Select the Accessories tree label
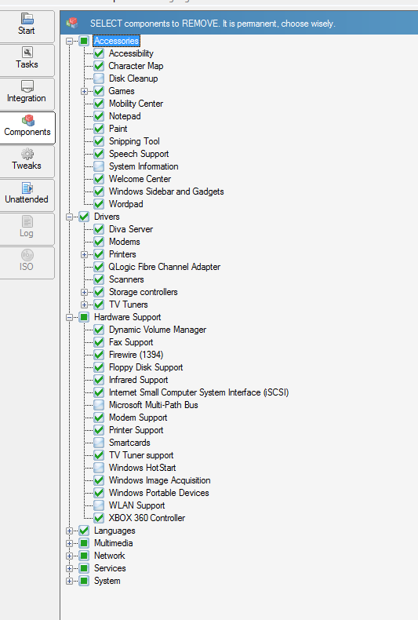 pyautogui.click(x=116, y=41)
